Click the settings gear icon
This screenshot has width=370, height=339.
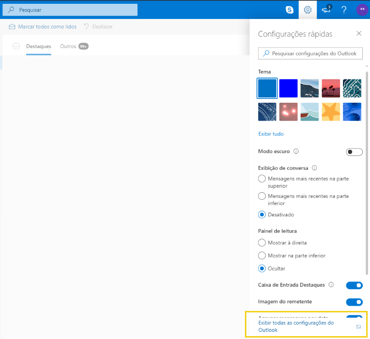pyautogui.click(x=308, y=10)
